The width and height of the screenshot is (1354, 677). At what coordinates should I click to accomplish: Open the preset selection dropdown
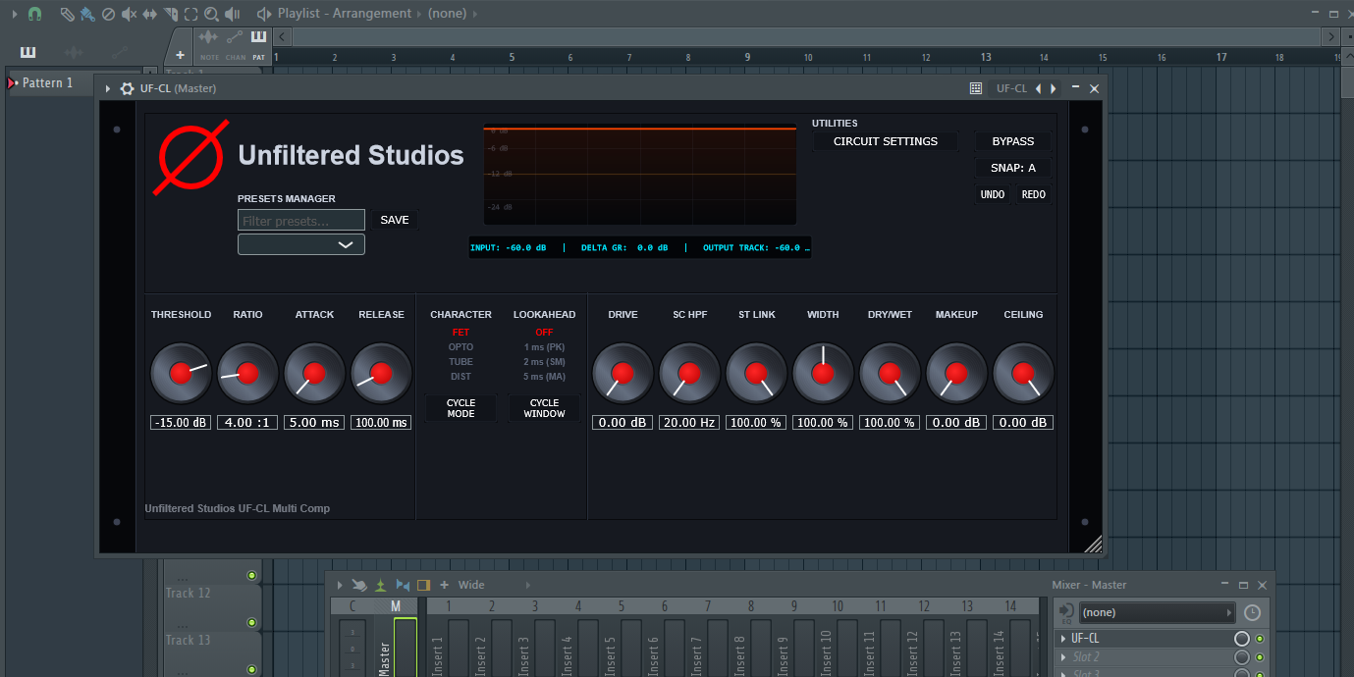(x=301, y=244)
